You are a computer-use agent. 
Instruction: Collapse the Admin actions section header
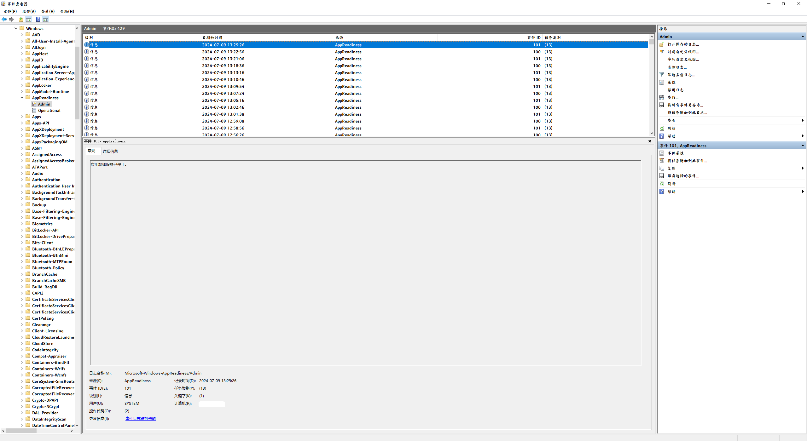802,37
